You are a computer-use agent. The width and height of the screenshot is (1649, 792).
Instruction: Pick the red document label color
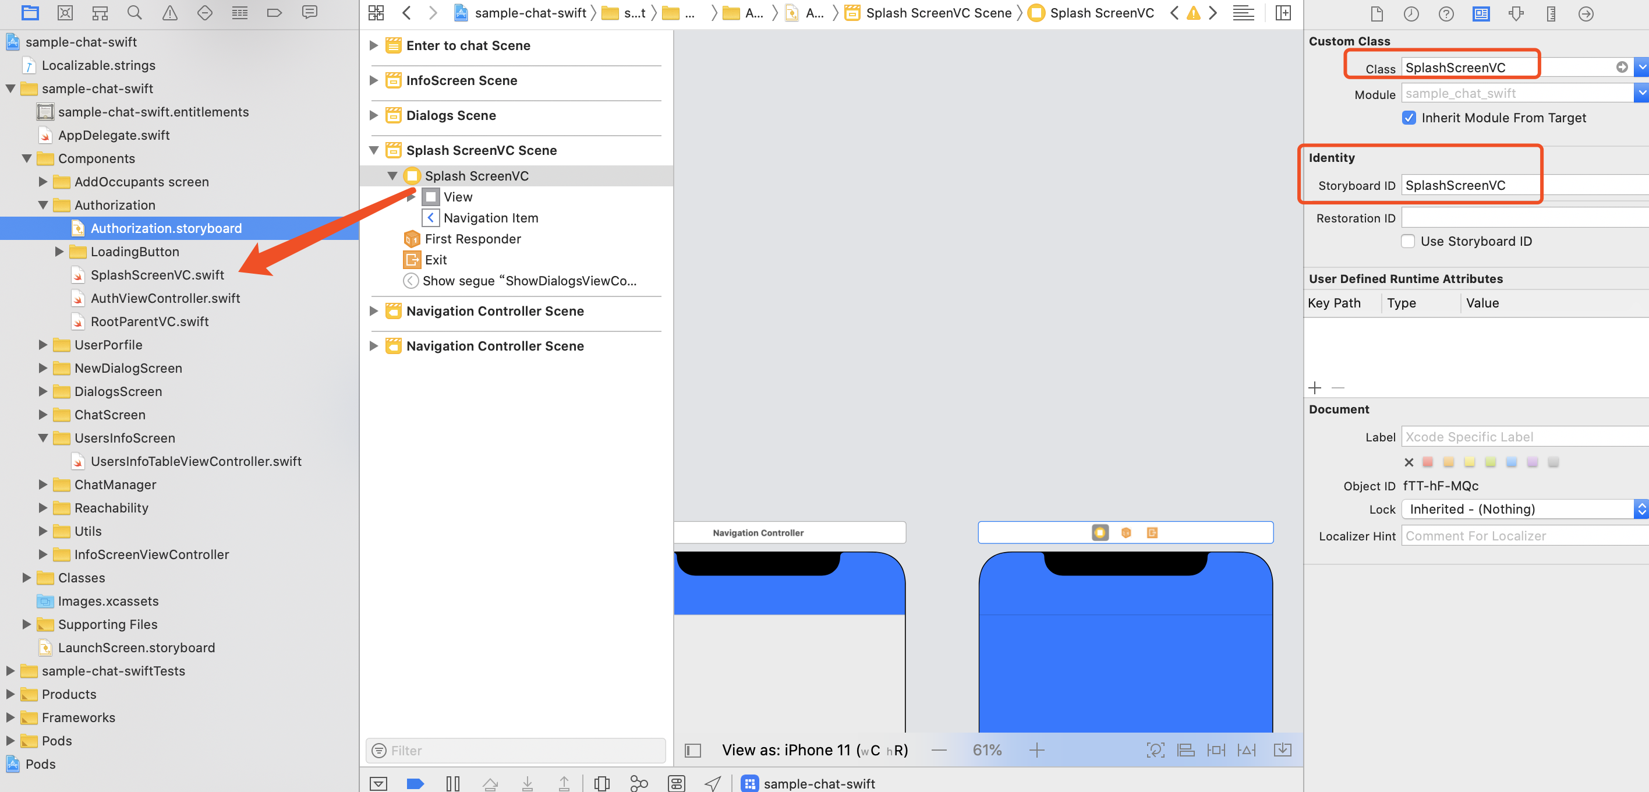[x=1428, y=462]
